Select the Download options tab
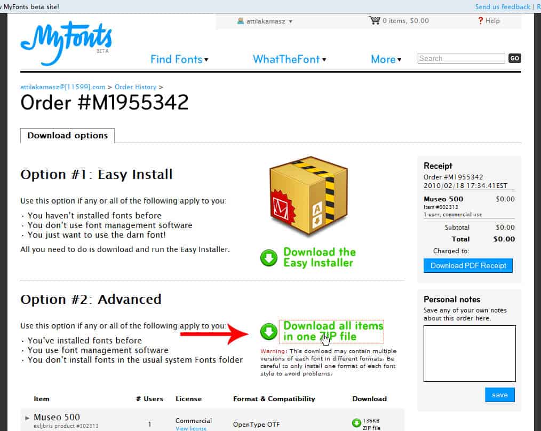This screenshot has width=541, height=431. pos(68,135)
